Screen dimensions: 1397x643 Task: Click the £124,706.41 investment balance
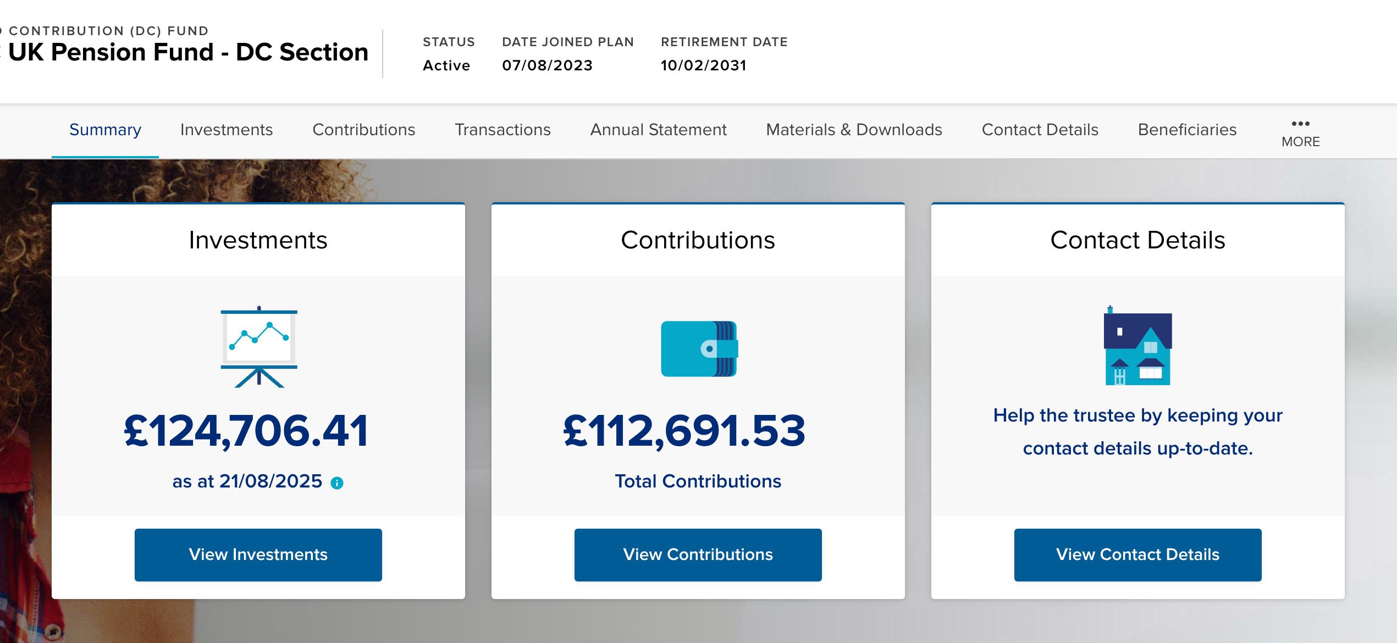246,431
